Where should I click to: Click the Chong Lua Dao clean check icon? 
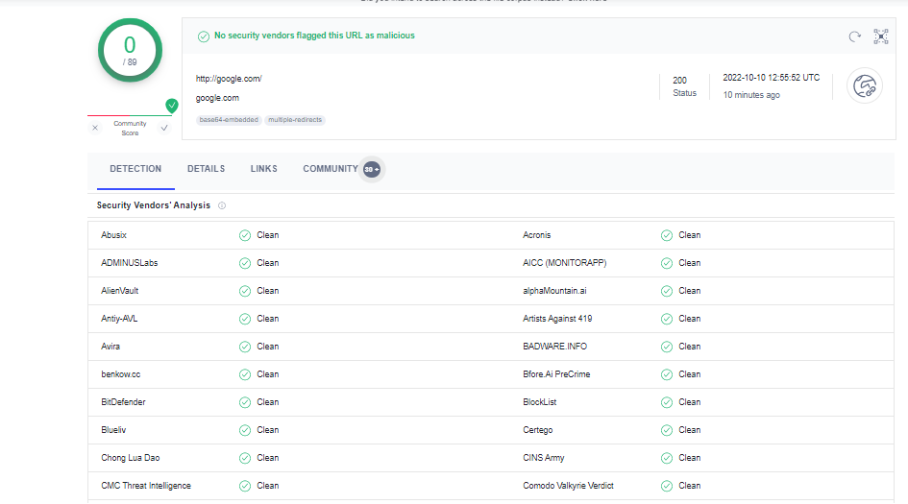(245, 458)
